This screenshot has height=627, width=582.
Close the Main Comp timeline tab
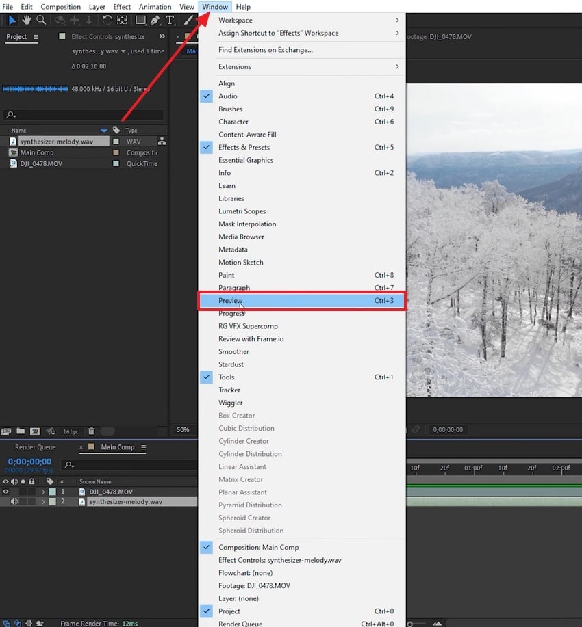(81, 447)
